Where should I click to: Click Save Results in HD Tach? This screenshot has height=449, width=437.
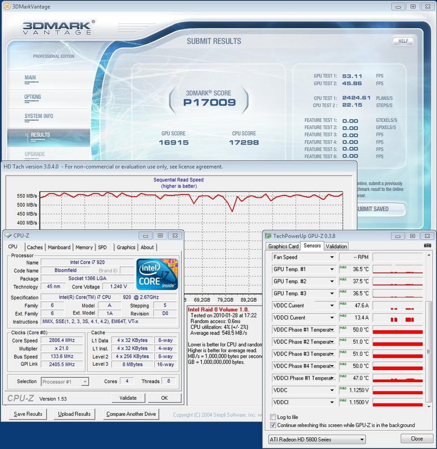click(28, 414)
